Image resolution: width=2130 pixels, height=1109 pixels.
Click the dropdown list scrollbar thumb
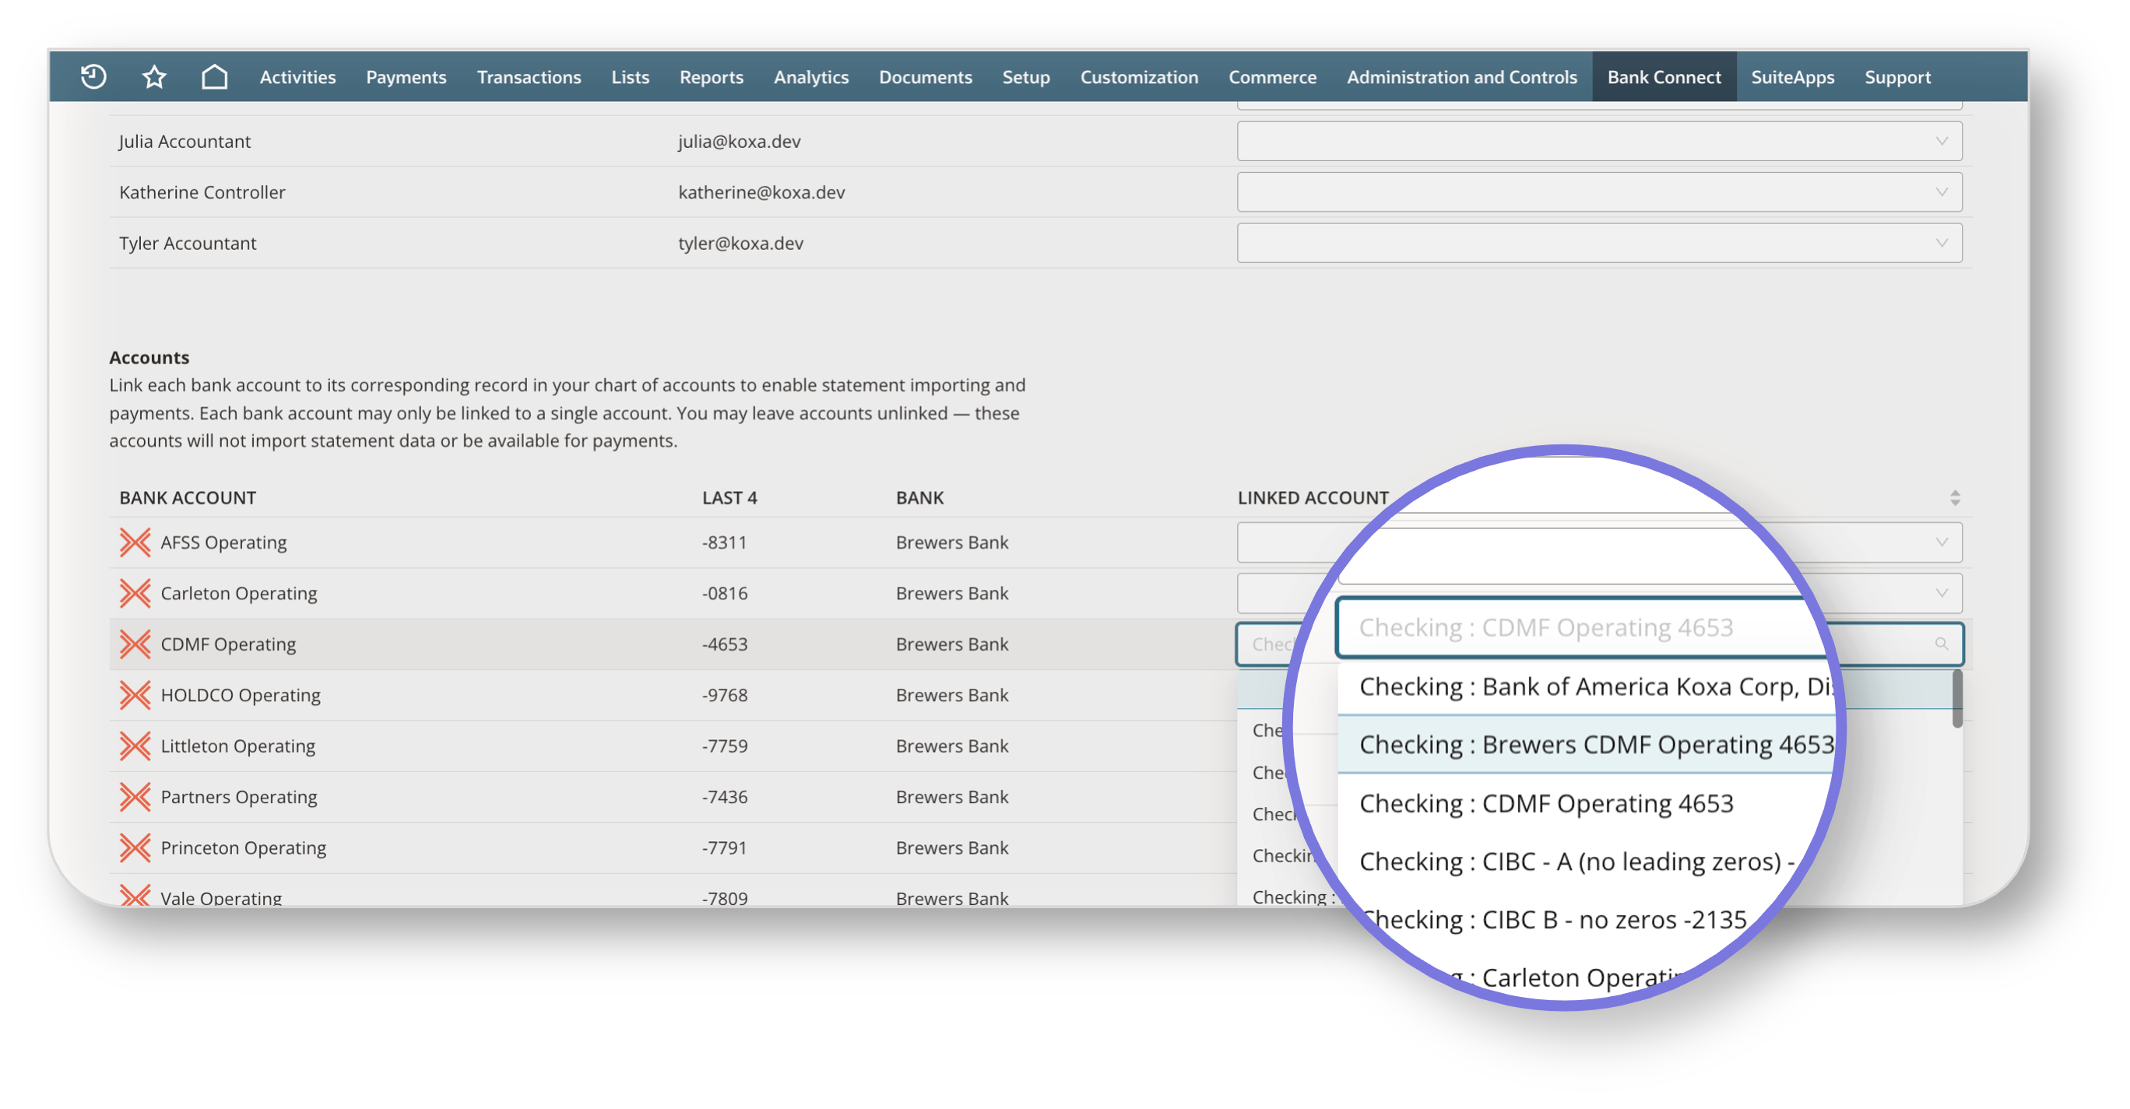click(x=1956, y=699)
